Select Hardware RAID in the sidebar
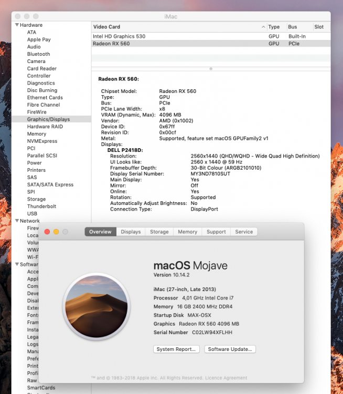This screenshot has height=394, width=343. coord(45,127)
